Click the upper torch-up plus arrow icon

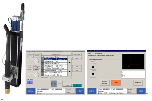[x=37, y=61]
